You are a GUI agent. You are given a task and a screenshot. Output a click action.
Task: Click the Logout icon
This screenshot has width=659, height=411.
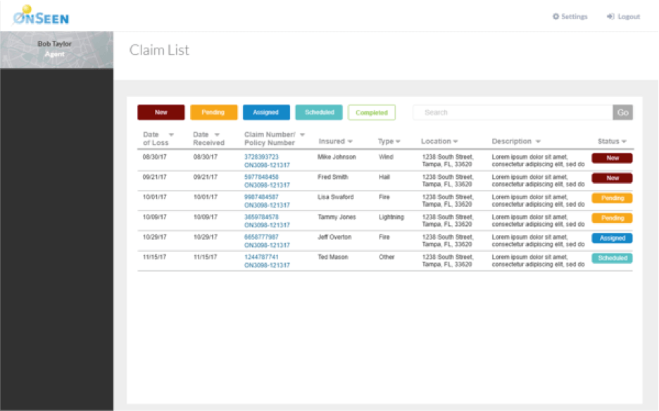pyautogui.click(x=610, y=17)
